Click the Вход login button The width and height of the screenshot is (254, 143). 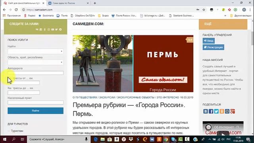pyautogui.click(x=208, y=41)
